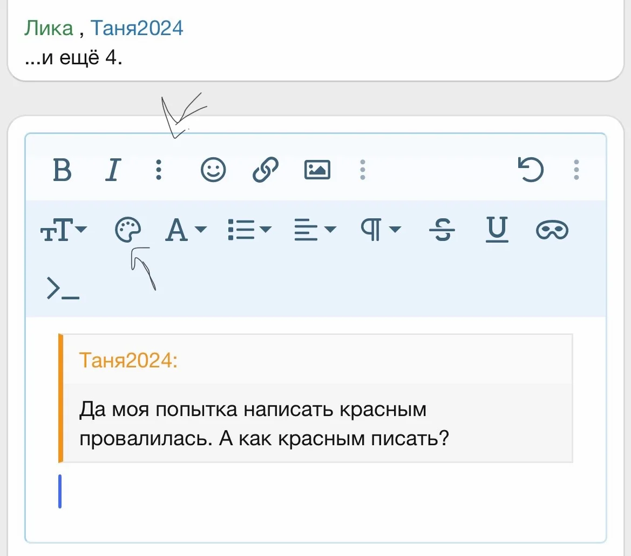Insert an image into the post
This screenshot has width=631, height=556.
[x=317, y=170]
